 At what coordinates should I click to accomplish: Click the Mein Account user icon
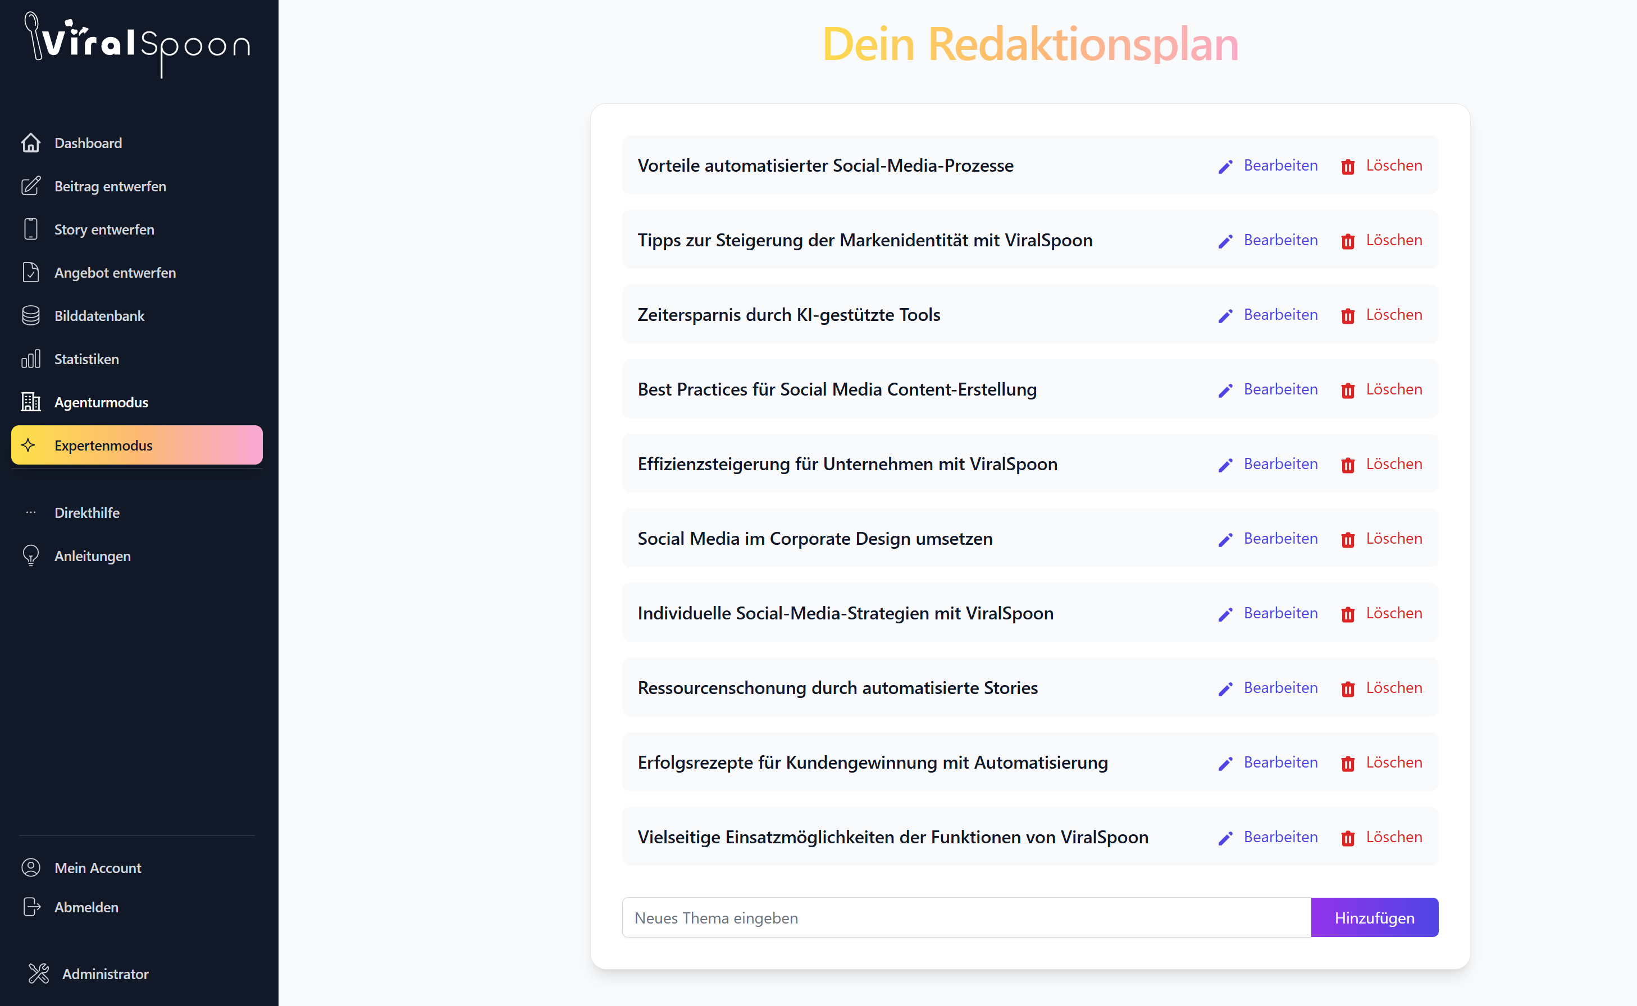click(31, 867)
